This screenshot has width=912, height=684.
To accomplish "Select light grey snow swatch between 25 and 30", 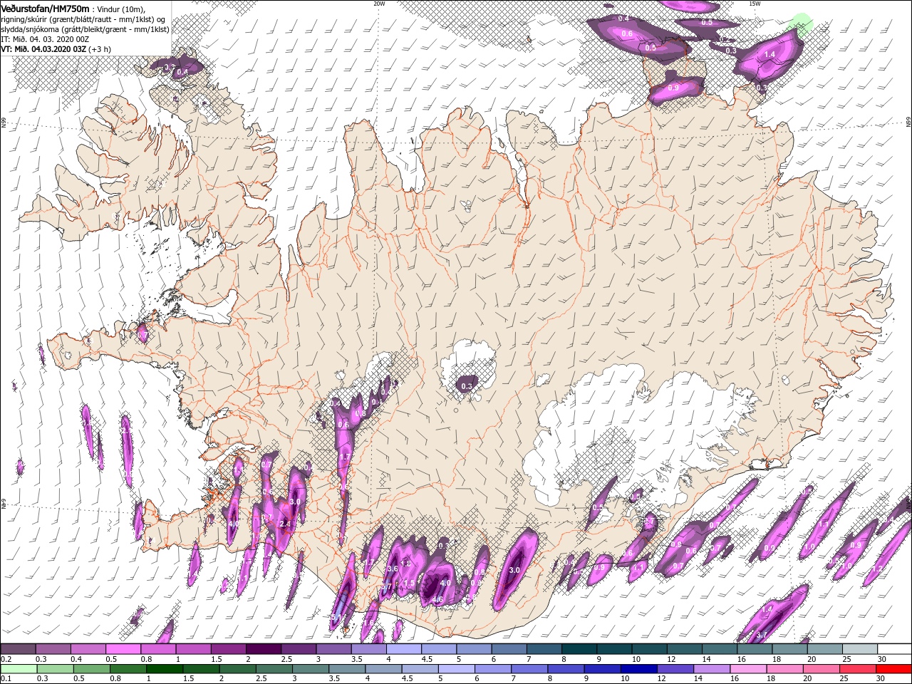I will (x=859, y=649).
